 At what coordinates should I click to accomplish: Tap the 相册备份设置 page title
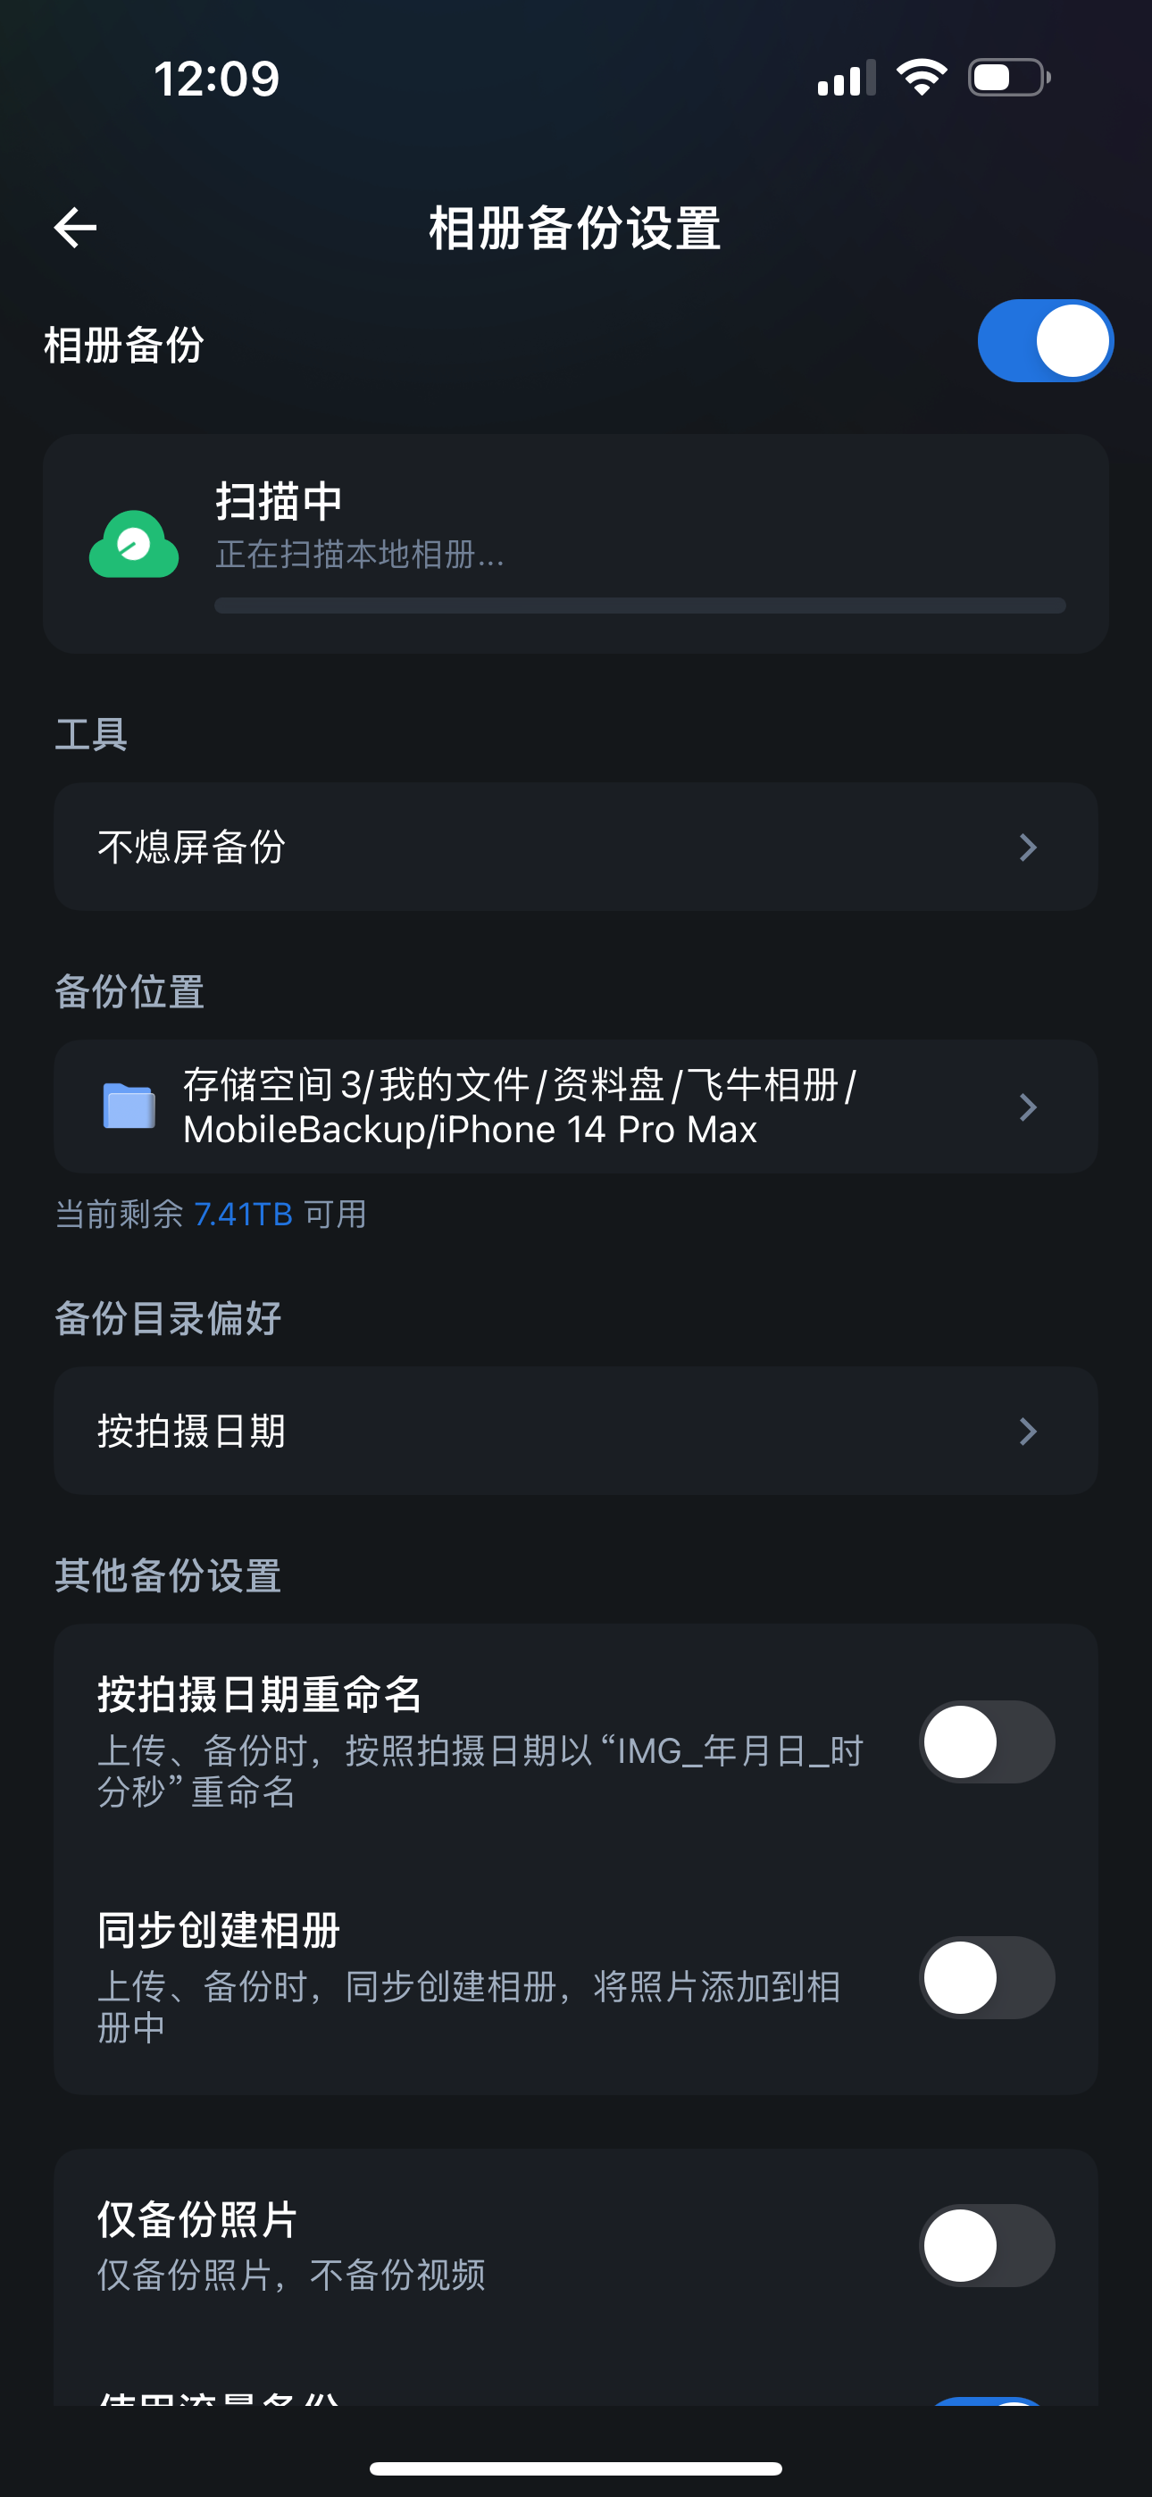pyautogui.click(x=575, y=229)
